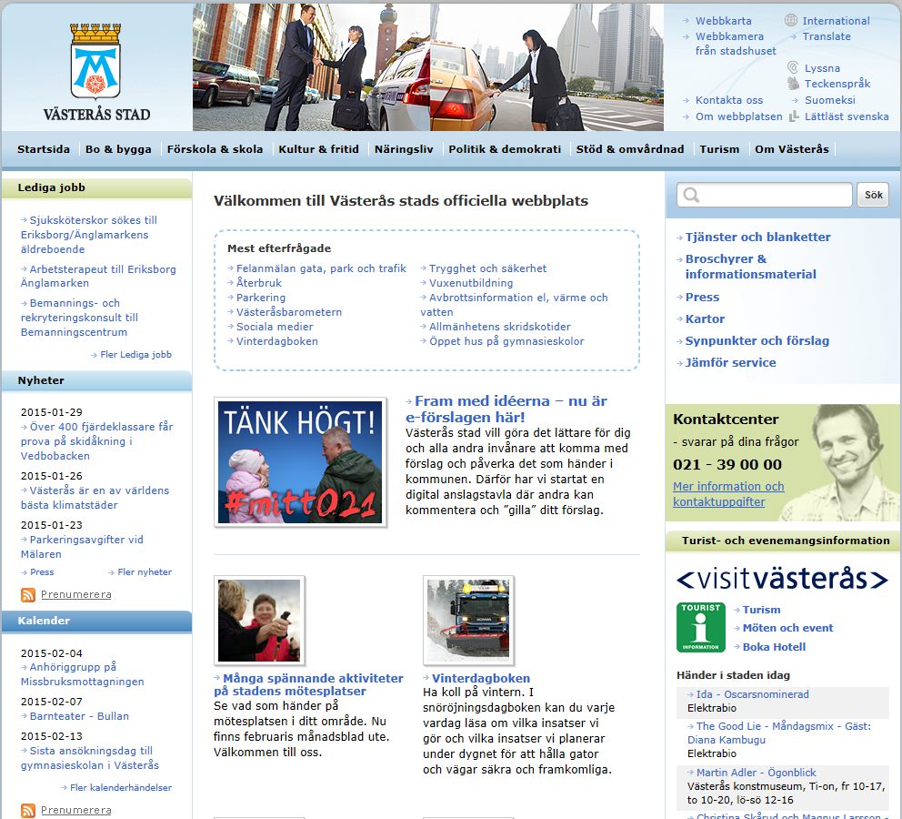The image size is (902, 819).
Task: Open Möten och event link
Action: [x=787, y=628]
